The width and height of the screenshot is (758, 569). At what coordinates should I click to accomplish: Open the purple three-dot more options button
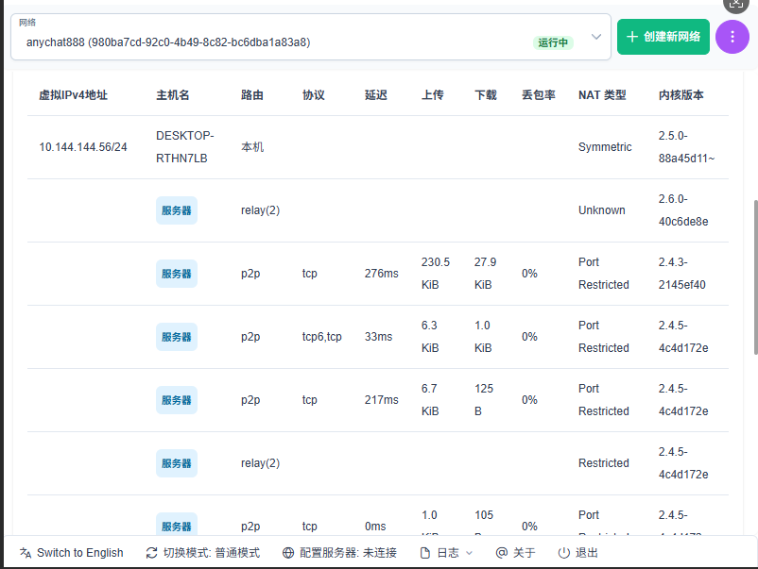tap(732, 37)
